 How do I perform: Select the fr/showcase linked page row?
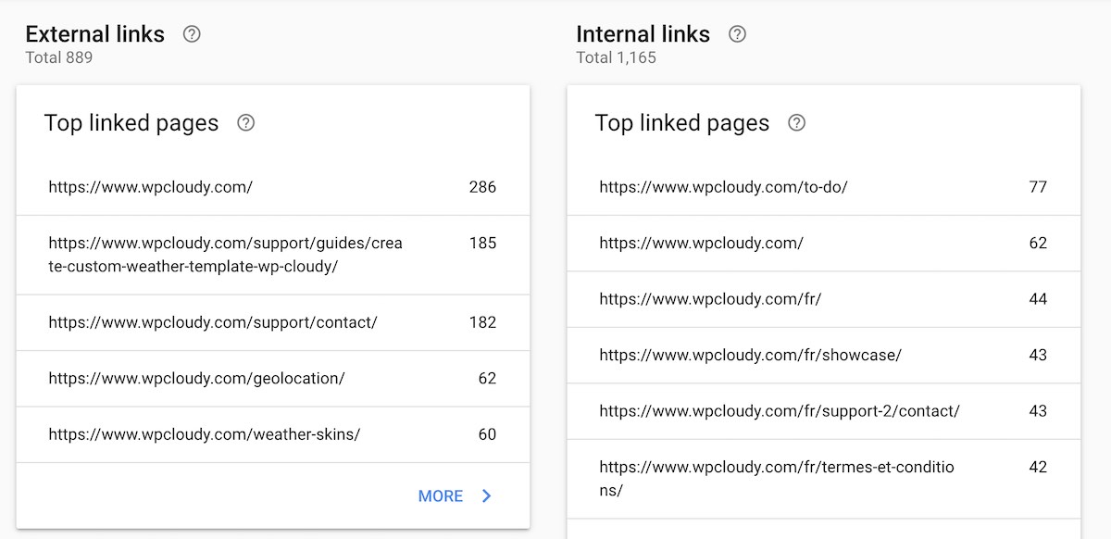(824, 355)
